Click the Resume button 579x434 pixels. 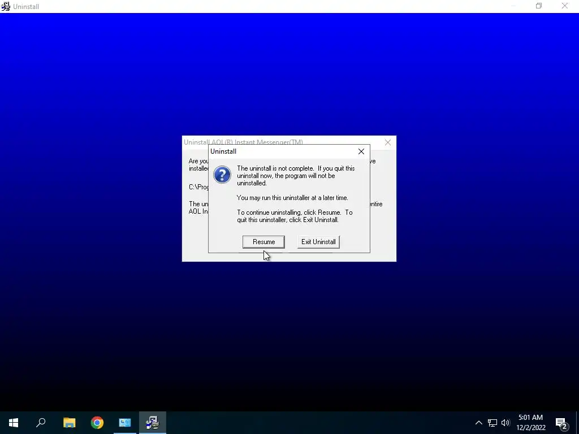(x=263, y=242)
